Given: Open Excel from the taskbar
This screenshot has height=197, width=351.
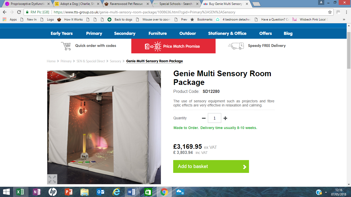Looking at the screenshot, I should tap(20, 192).
